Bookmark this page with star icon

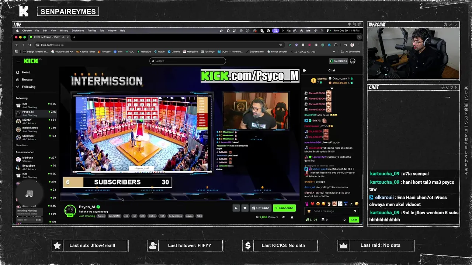pyautogui.click(x=281, y=45)
